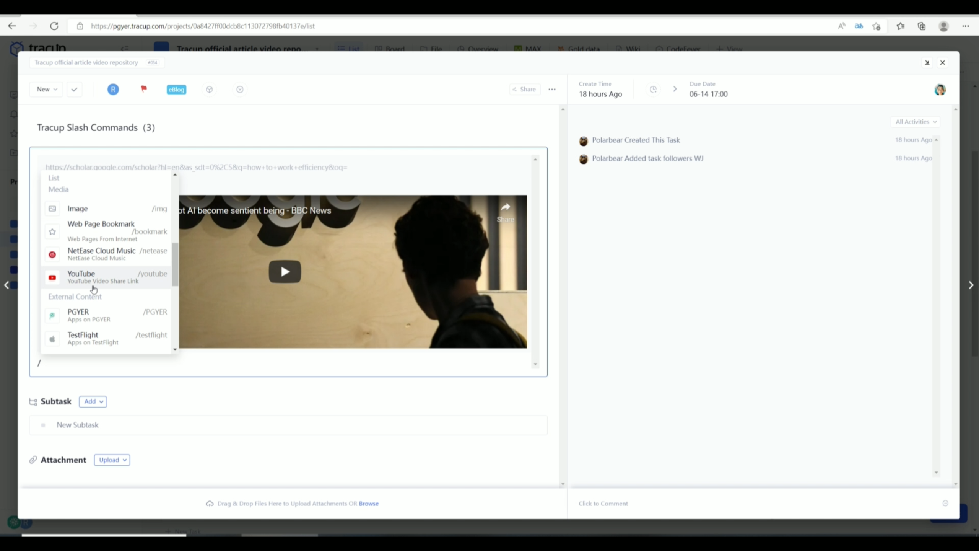Click the Share button

pos(525,89)
